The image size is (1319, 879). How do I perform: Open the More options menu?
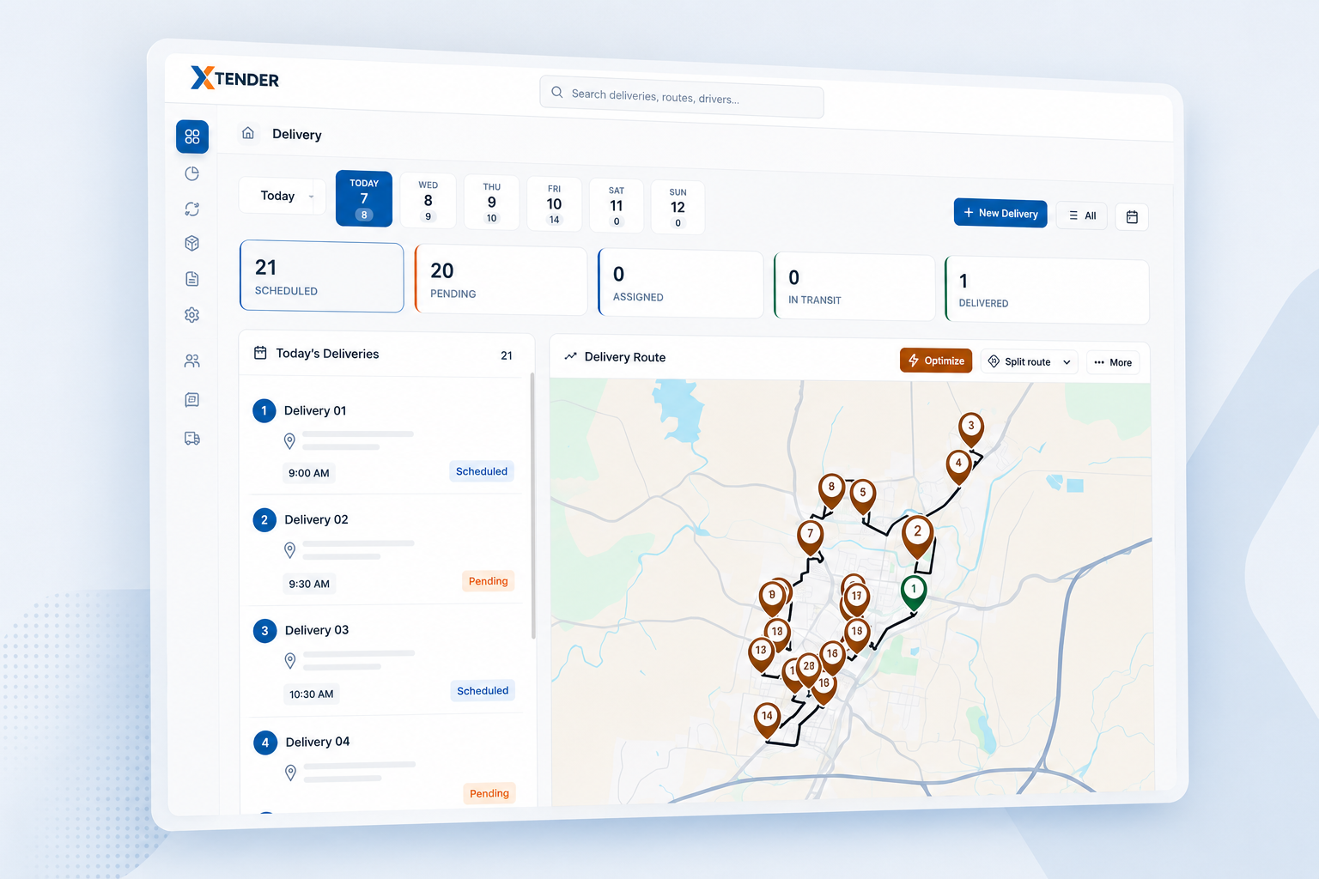click(1113, 362)
